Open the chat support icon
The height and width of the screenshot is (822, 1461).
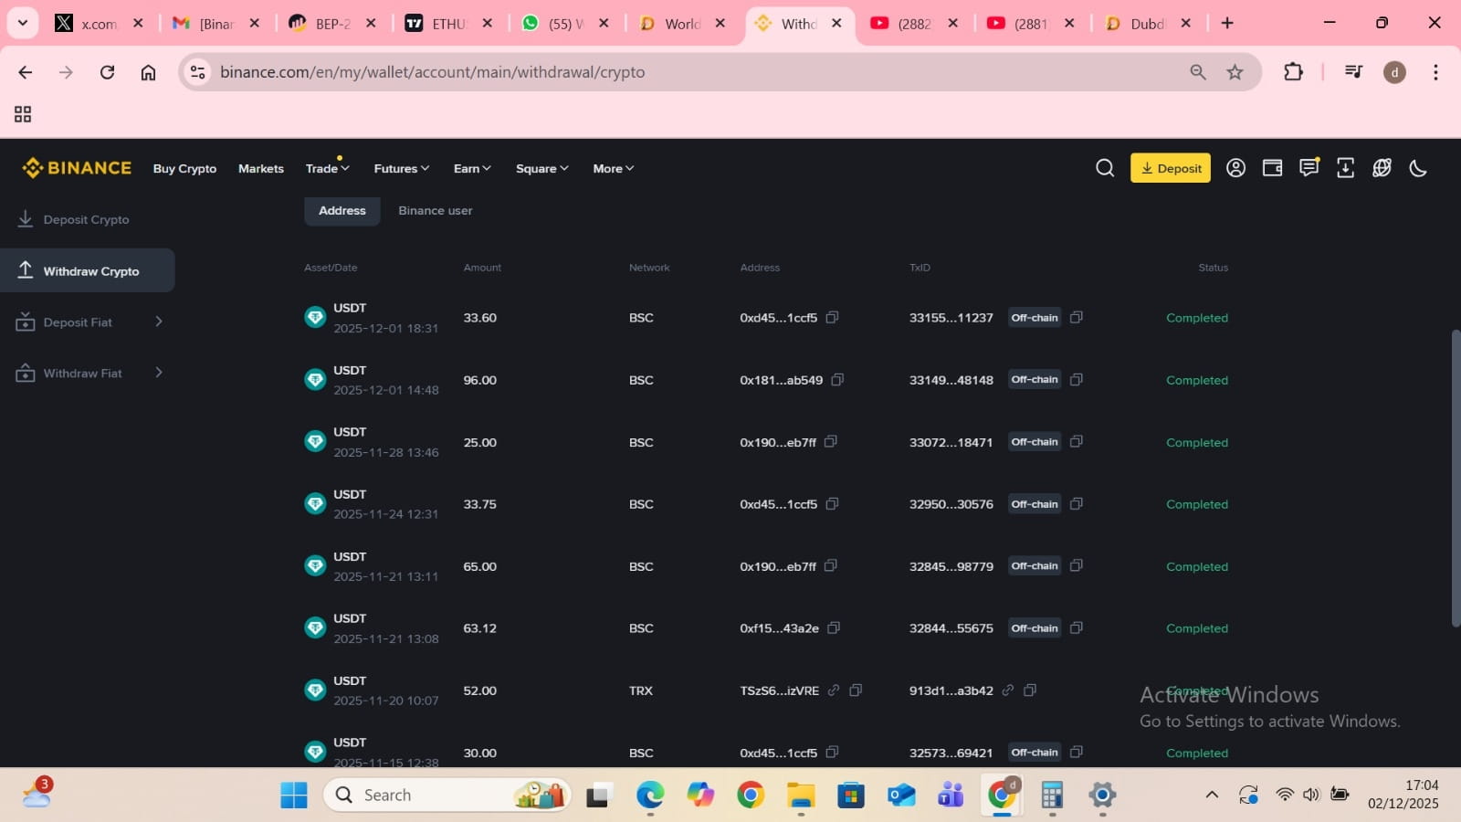[1309, 168]
